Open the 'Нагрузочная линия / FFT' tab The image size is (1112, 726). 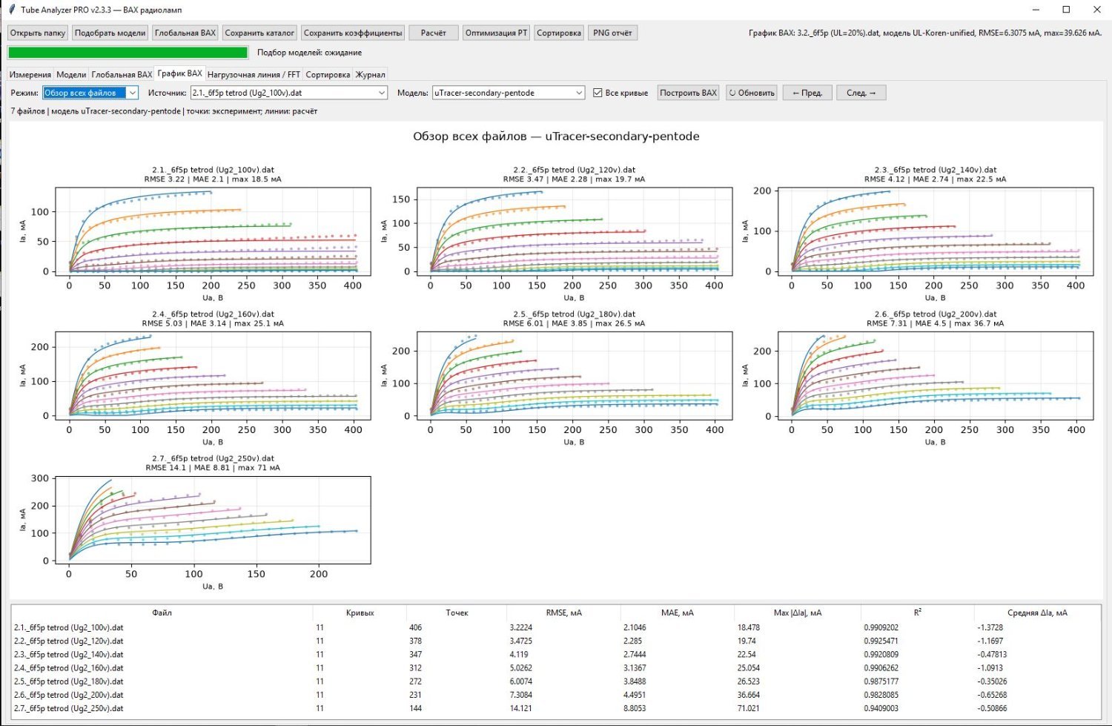coord(254,74)
